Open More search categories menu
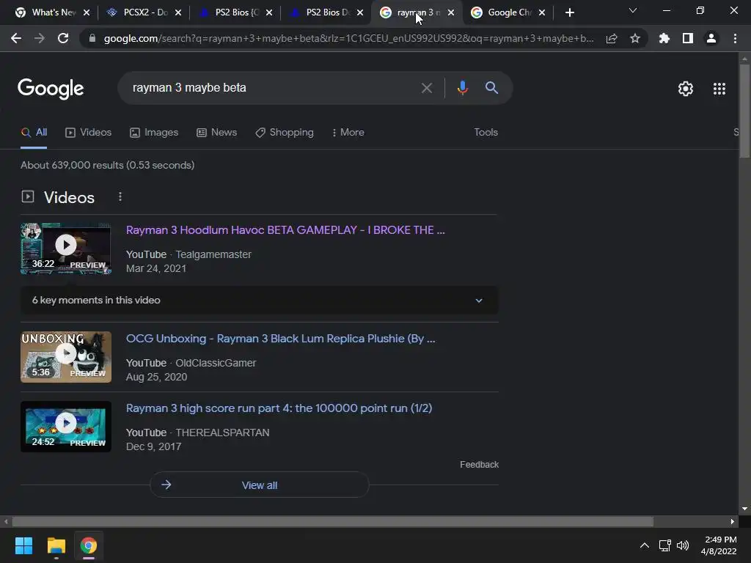Viewport: 751px width, 563px height. pyautogui.click(x=348, y=133)
